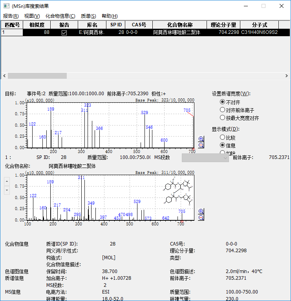Zoom out on the library spectrum

coord(201,218)
